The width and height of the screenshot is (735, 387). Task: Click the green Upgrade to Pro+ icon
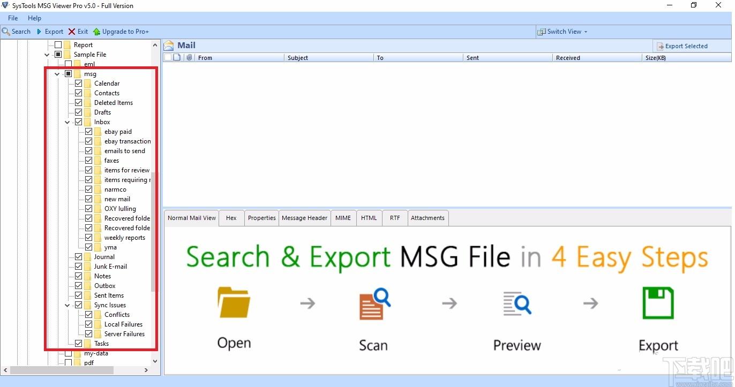(x=96, y=32)
